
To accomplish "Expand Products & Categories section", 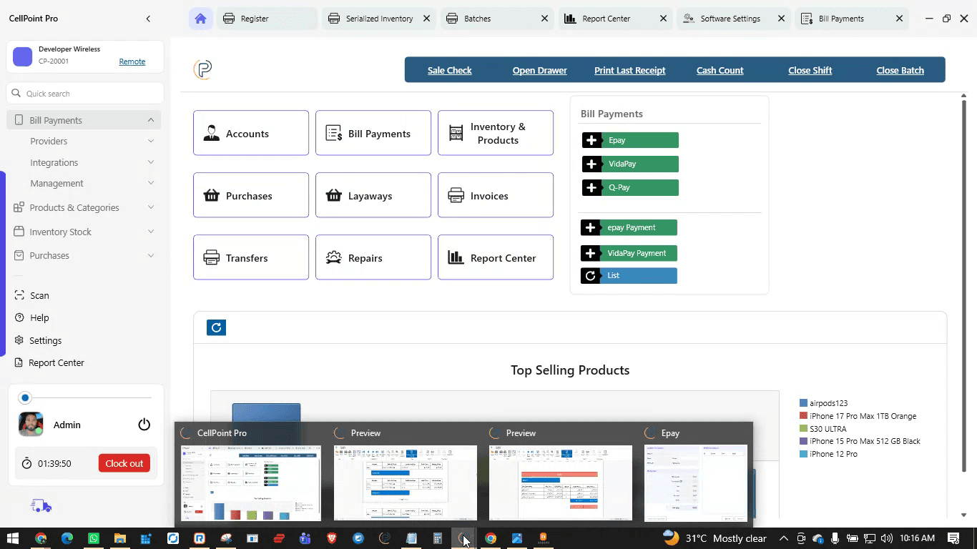I will [151, 207].
